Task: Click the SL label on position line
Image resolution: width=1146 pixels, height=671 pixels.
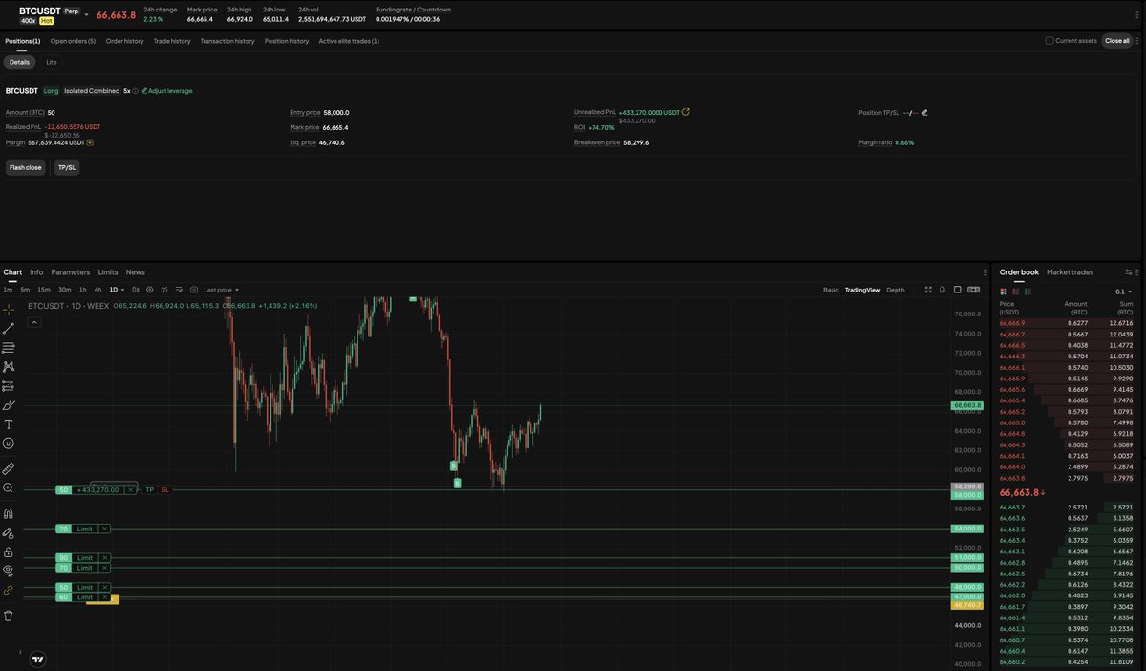Action: (x=165, y=489)
